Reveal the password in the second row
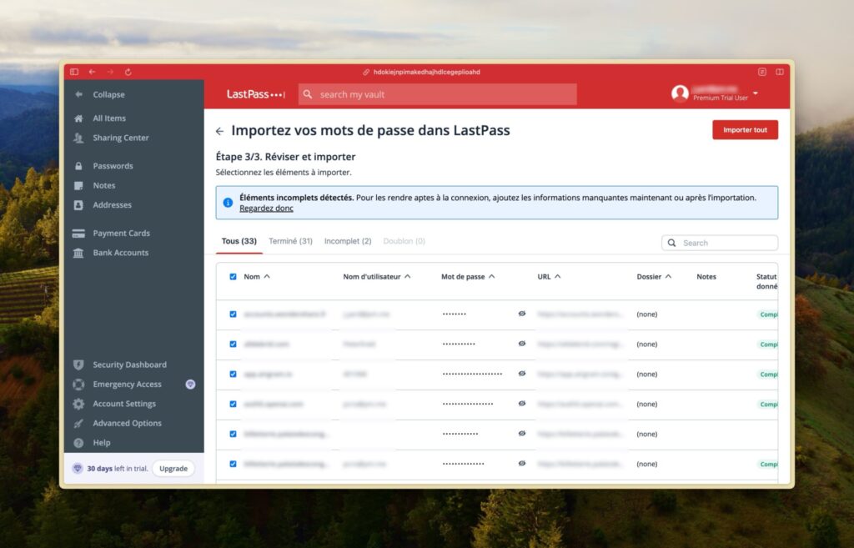The height and width of the screenshot is (548, 854). pos(522,344)
